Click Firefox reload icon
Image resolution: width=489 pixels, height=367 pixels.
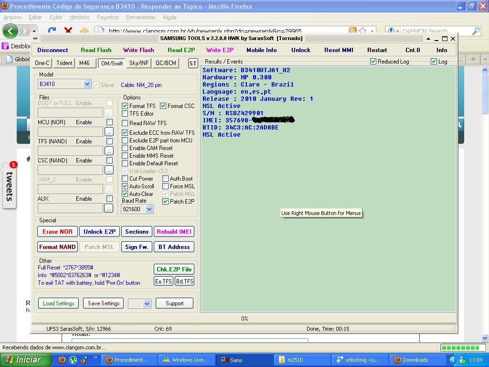(x=52, y=30)
